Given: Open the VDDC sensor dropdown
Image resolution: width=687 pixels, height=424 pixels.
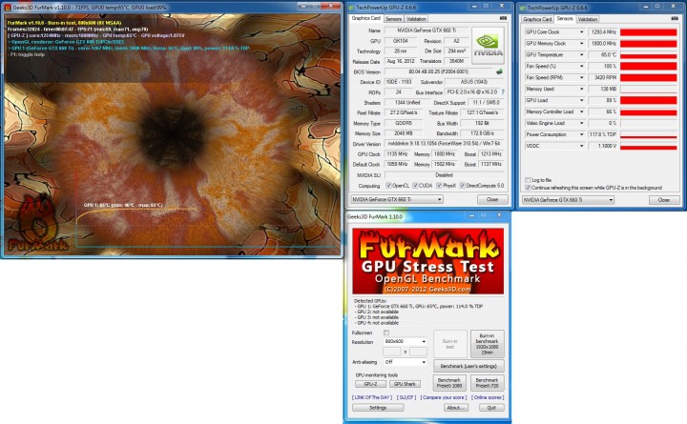Looking at the screenshot, I should pos(581,146).
